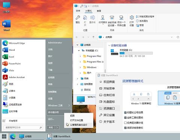The height and width of the screenshot is (140, 180).
Task: Go back in Explorer navigation
Action: coord(77,37)
